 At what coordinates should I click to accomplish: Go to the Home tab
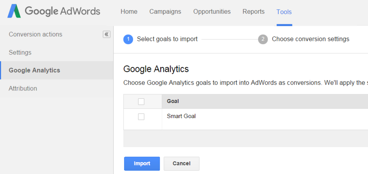[129, 12]
